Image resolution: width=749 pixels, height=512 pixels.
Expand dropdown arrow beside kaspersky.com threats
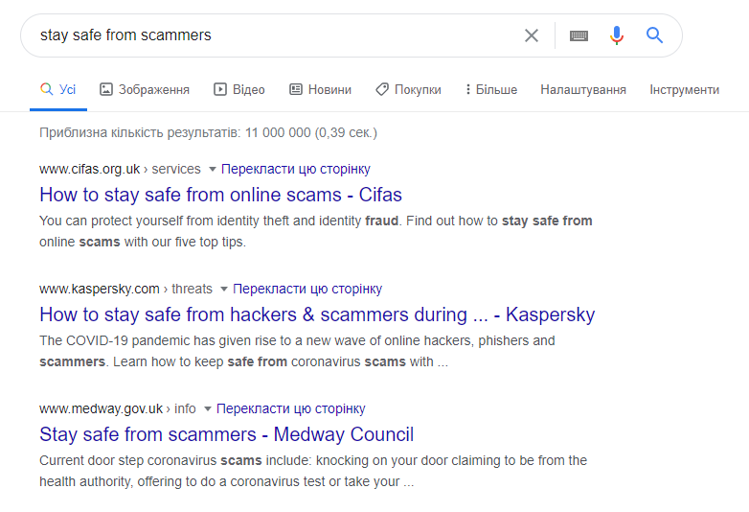pos(223,290)
